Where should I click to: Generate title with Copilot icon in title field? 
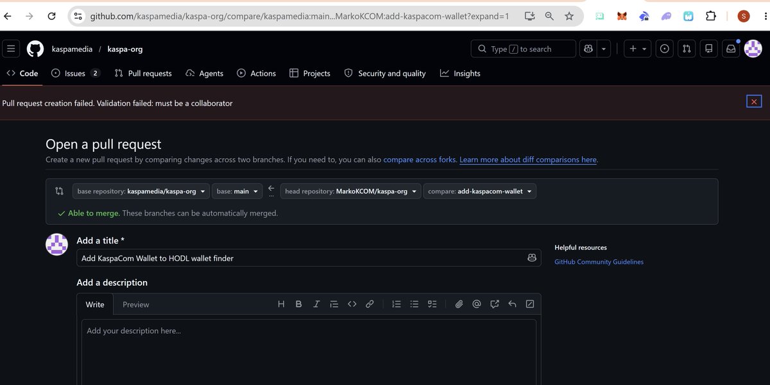(532, 258)
